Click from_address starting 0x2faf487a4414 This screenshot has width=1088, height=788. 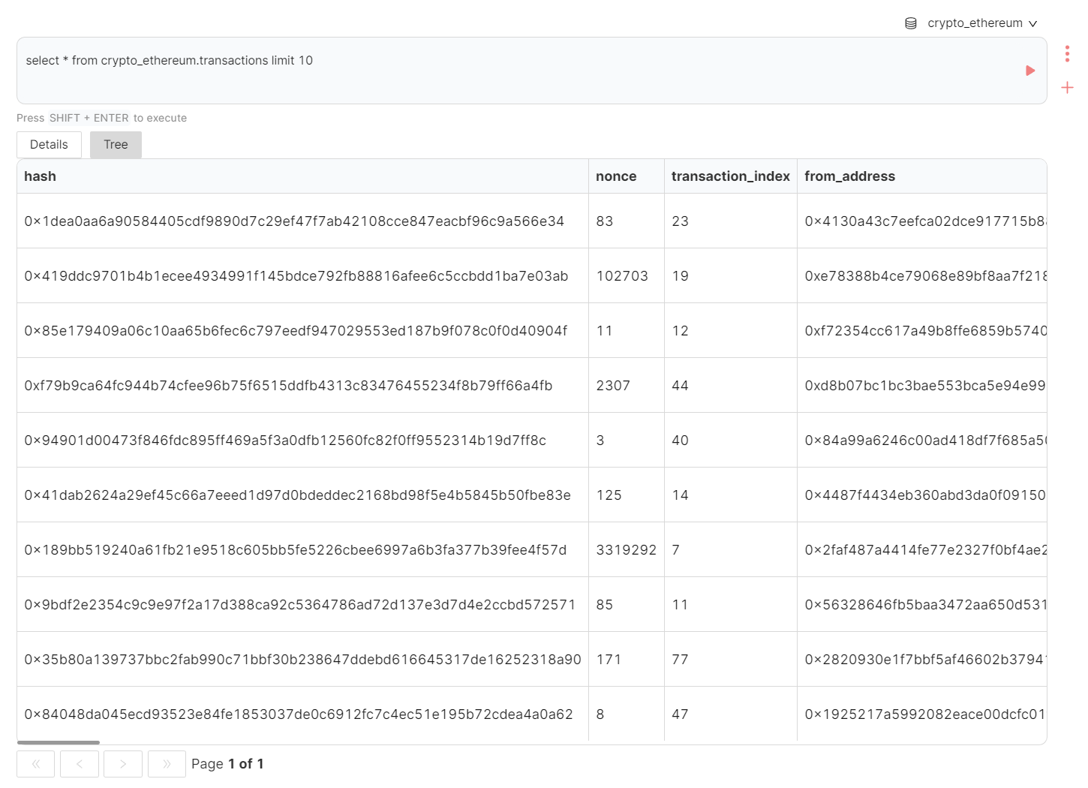tap(921, 550)
